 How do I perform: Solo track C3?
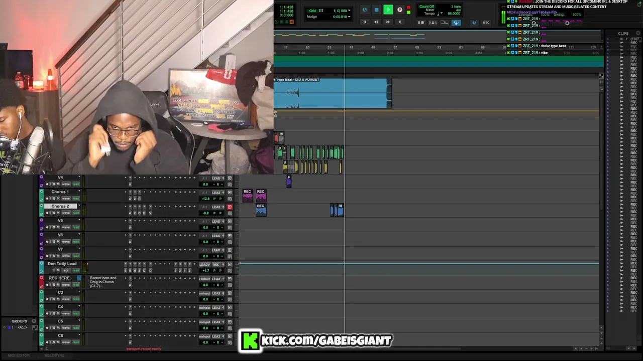tap(54, 299)
